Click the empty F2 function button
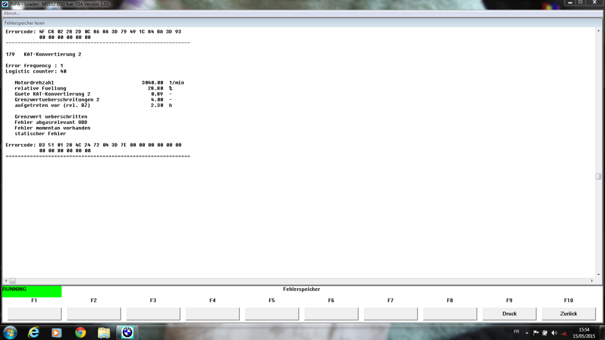Screen dimensions: 605x340 tap(94, 314)
